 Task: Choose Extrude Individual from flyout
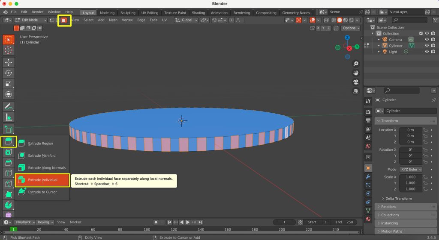click(x=42, y=180)
